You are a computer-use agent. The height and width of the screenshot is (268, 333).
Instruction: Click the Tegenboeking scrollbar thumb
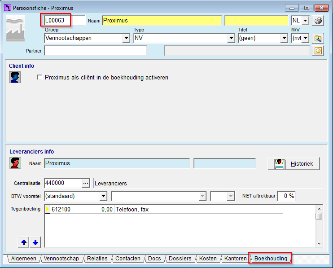(x=319, y=216)
